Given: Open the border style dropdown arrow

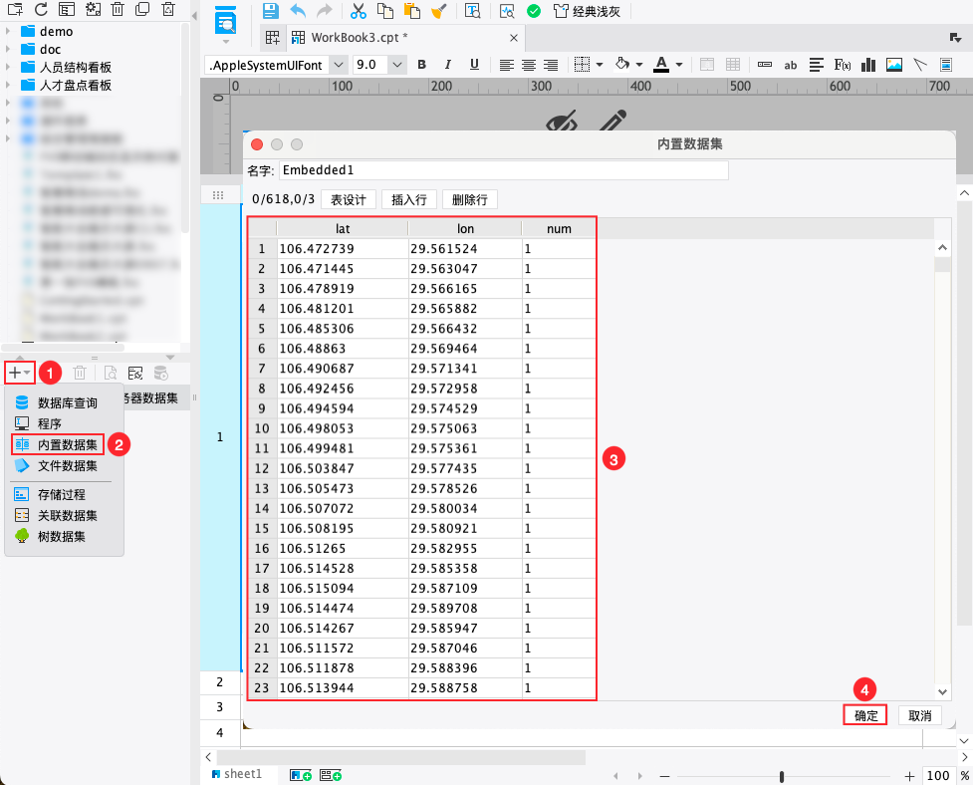Looking at the screenshot, I should (x=600, y=65).
